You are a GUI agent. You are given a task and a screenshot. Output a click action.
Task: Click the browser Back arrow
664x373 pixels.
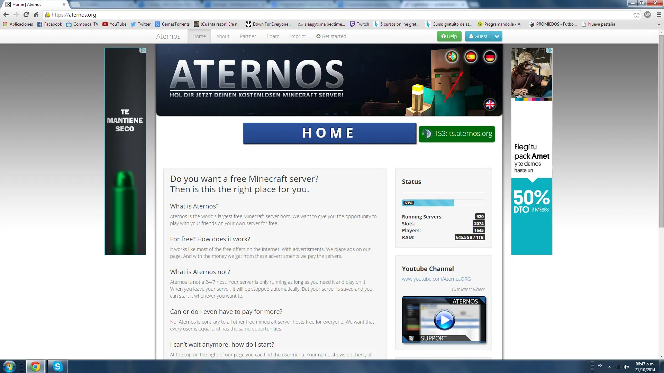click(6, 15)
